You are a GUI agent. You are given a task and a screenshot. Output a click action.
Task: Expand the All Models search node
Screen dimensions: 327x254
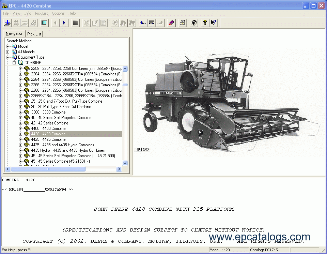pos(8,52)
